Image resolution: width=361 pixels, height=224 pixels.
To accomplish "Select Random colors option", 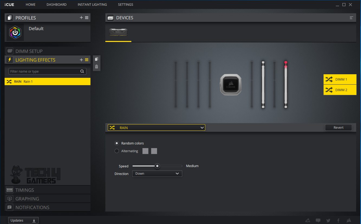I will [117, 143].
